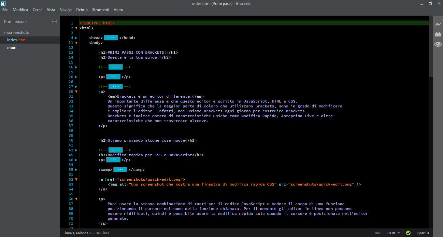Toggle INS insert mode in status bar
The image size is (443, 237).
pyautogui.click(x=378, y=233)
